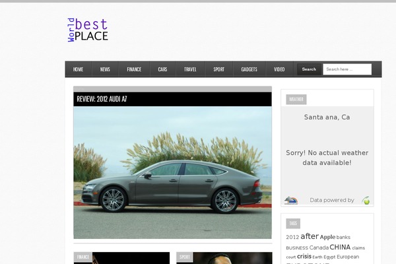Go to the SPORT menu item
The height and width of the screenshot is (264, 396).
[218, 69]
